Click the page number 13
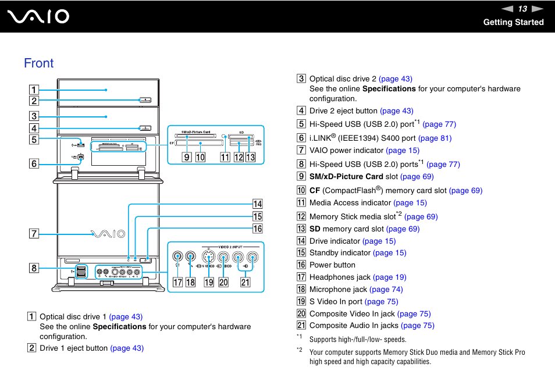The image size is (555, 392). [x=522, y=9]
